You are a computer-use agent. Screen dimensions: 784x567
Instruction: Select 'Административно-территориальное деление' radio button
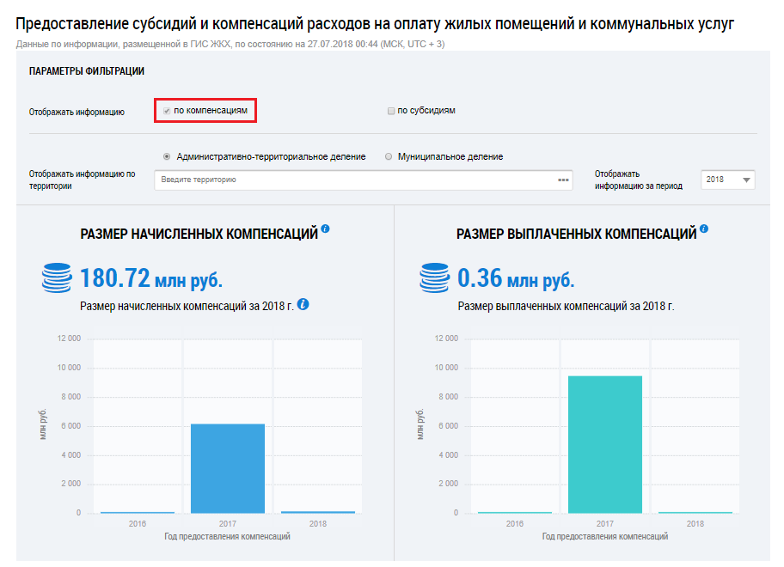point(167,156)
